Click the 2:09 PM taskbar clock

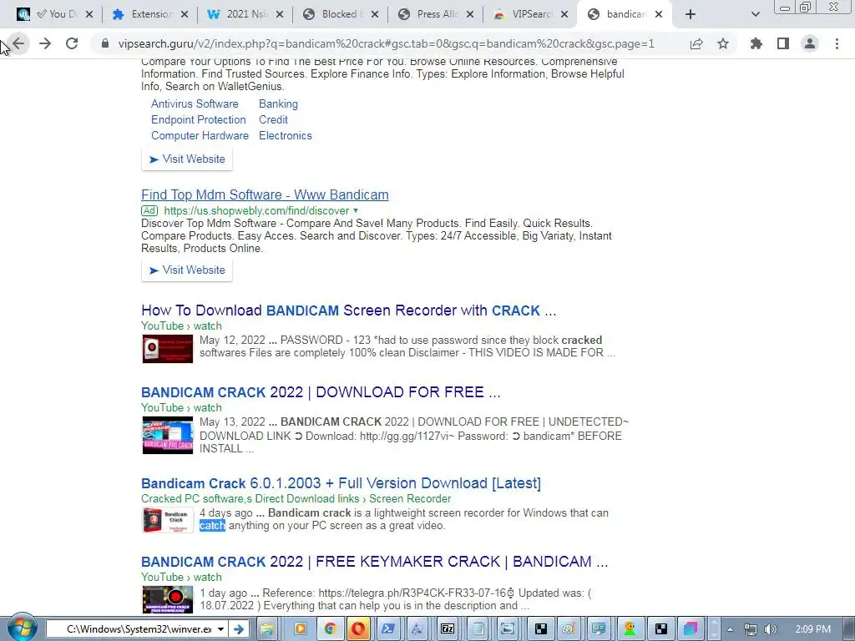point(813,629)
